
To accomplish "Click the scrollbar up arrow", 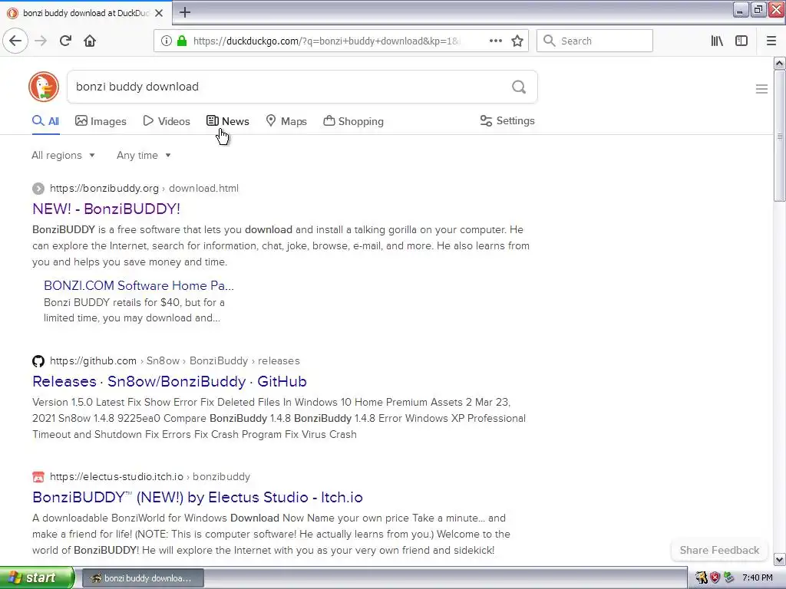I will pyautogui.click(x=780, y=63).
